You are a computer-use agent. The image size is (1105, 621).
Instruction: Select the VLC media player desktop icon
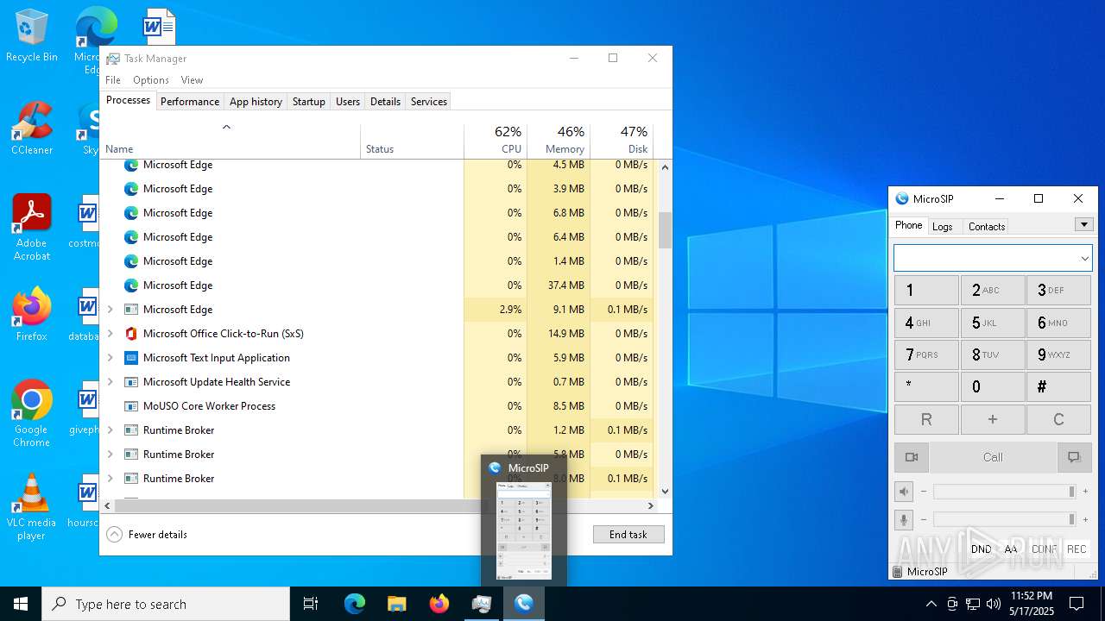[x=32, y=507]
